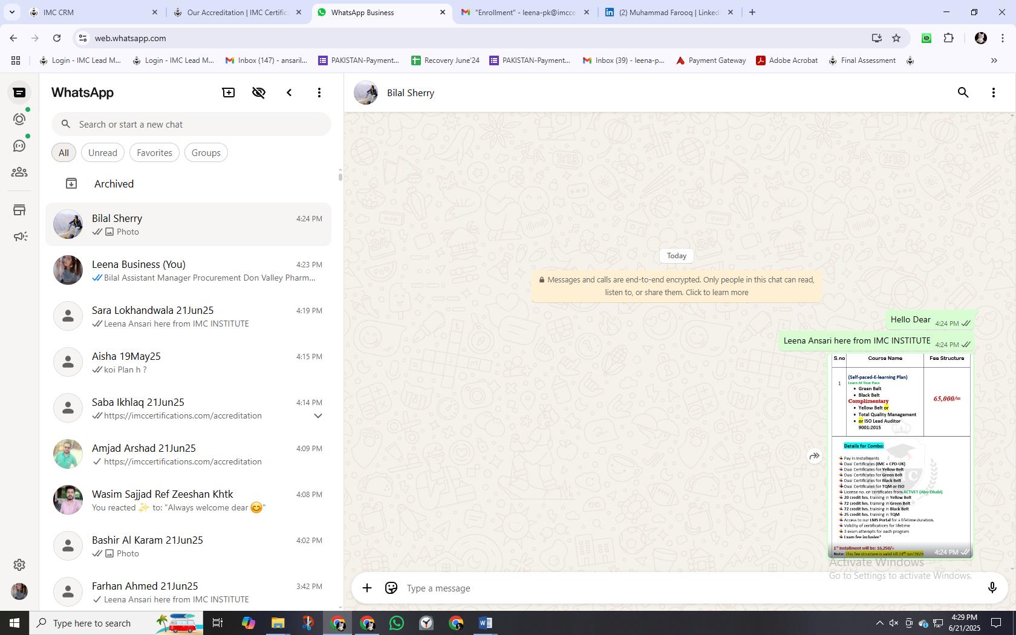The image size is (1016, 635).
Task: Switch to the IMC CRM browser tab
Action: pos(94,12)
